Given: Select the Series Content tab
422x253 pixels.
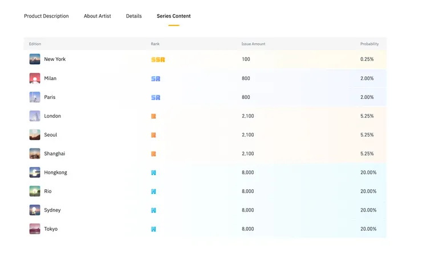Looking at the screenshot, I should click(x=174, y=16).
